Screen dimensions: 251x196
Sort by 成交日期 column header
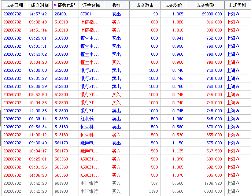[14, 5]
